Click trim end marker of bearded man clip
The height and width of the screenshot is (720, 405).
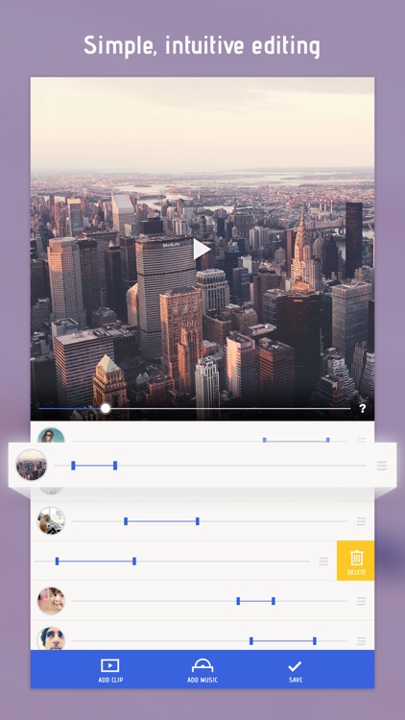point(315,641)
